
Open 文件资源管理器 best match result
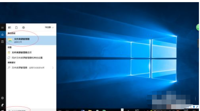pos(31,40)
